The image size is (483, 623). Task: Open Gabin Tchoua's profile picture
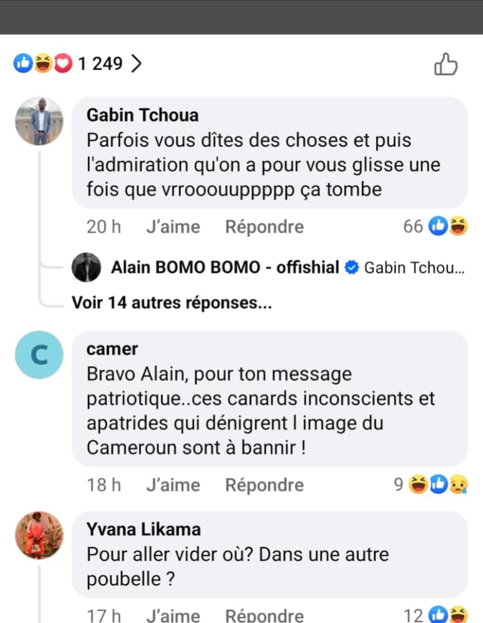point(39,121)
